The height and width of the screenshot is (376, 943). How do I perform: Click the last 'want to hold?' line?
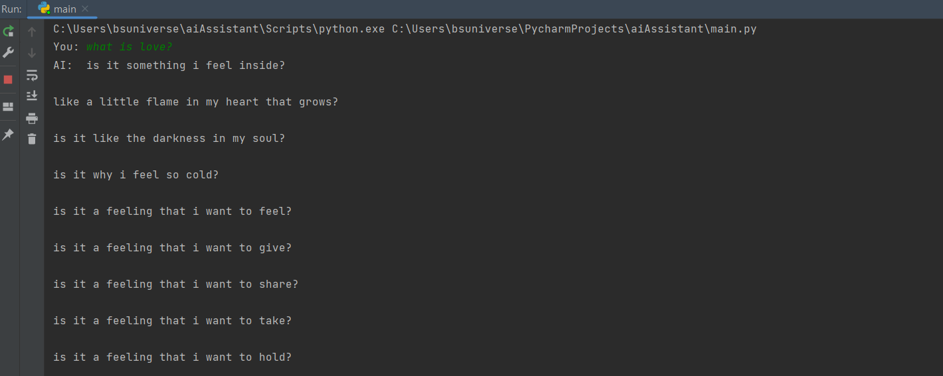tap(173, 357)
